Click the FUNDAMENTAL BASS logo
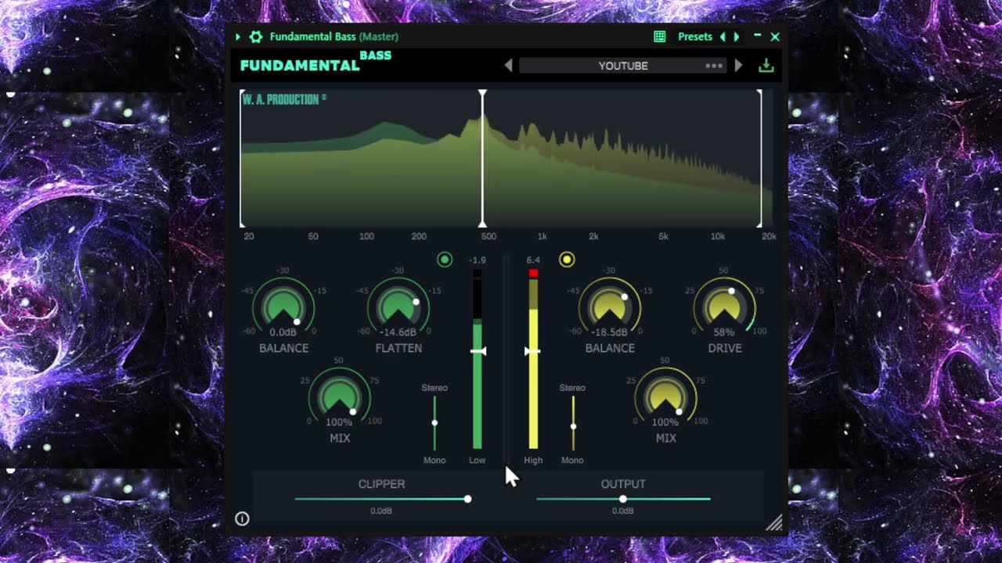Image resolution: width=1002 pixels, height=563 pixels. tap(315, 62)
